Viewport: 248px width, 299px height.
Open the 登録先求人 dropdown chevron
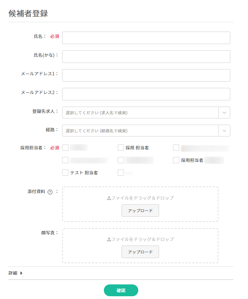tap(224, 113)
